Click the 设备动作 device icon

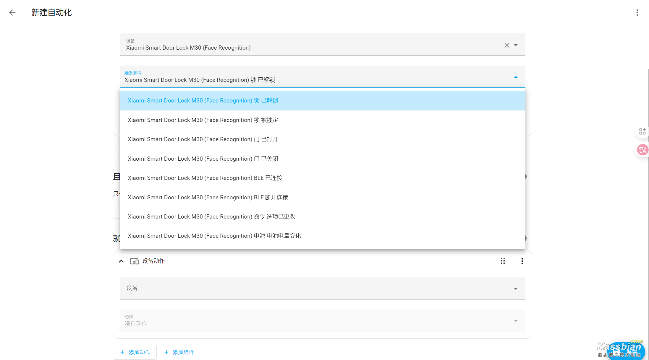(x=134, y=261)
